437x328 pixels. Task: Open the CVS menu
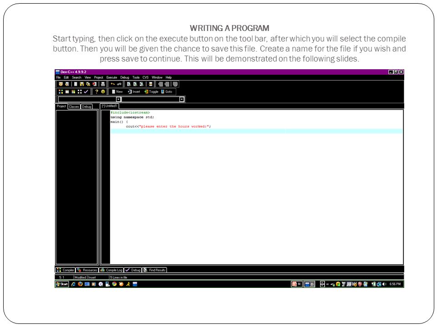click(x=146, y=77)
